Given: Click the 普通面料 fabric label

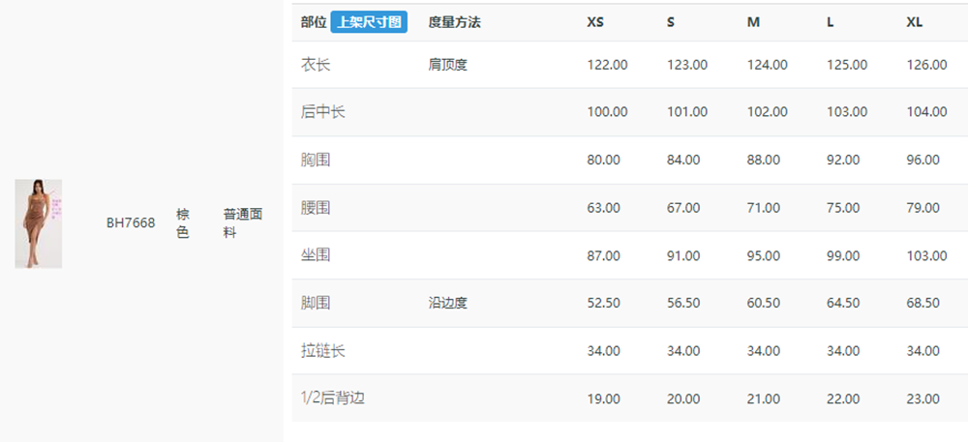Looking at the screenshot, I should click(243, 223).
